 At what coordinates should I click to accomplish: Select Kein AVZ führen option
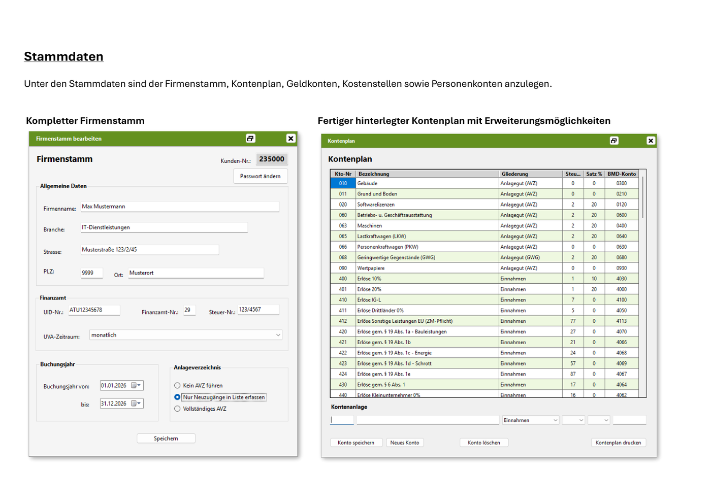click(x=177, y=386)
